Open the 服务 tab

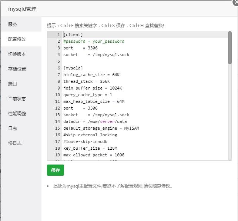click(x=21, y=24)
